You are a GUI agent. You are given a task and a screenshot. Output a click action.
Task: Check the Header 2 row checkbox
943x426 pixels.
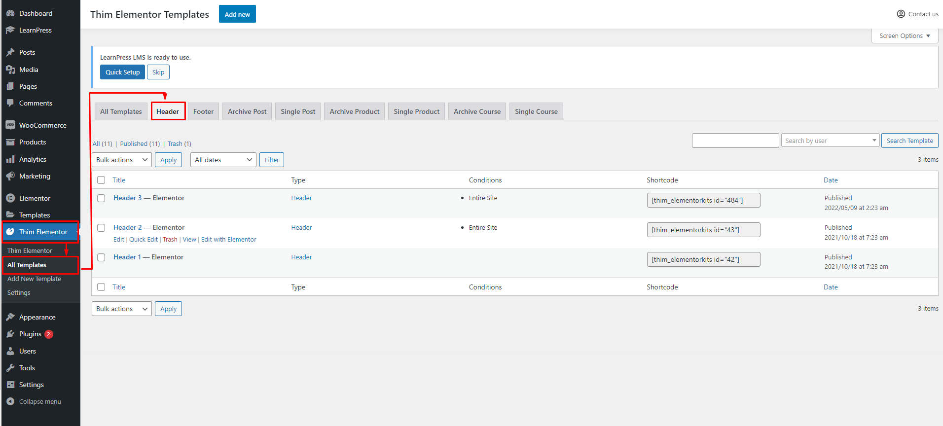point(101,228)
